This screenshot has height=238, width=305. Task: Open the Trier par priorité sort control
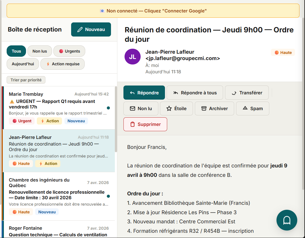click(x=26, y=80)
